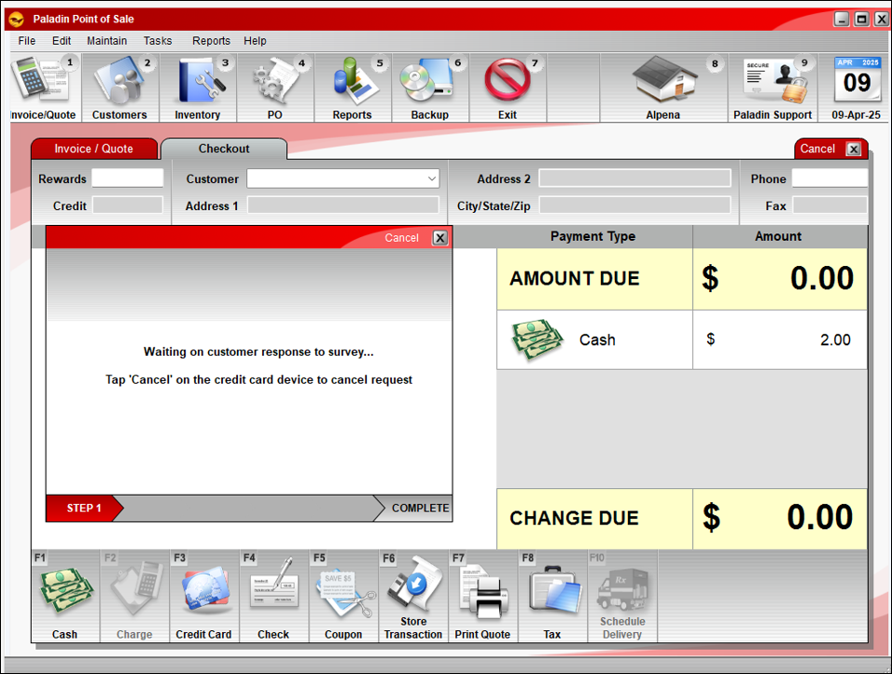Open the Edit menu
Screen dimensions: 892x674
tap(62, 41)
